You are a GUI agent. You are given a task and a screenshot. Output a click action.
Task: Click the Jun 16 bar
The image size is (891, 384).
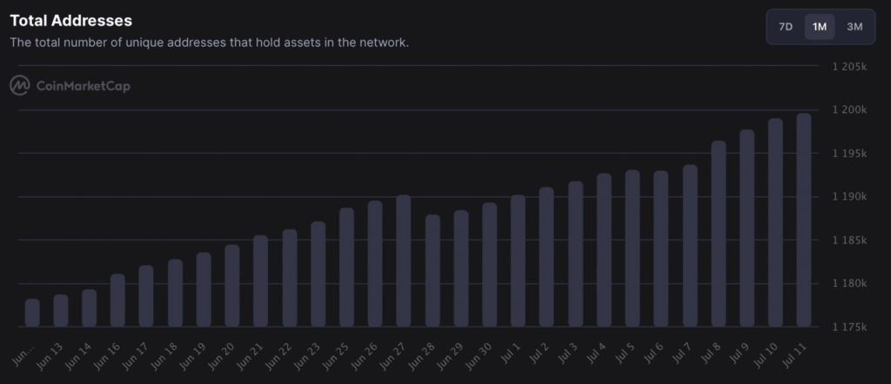point(117,301)
